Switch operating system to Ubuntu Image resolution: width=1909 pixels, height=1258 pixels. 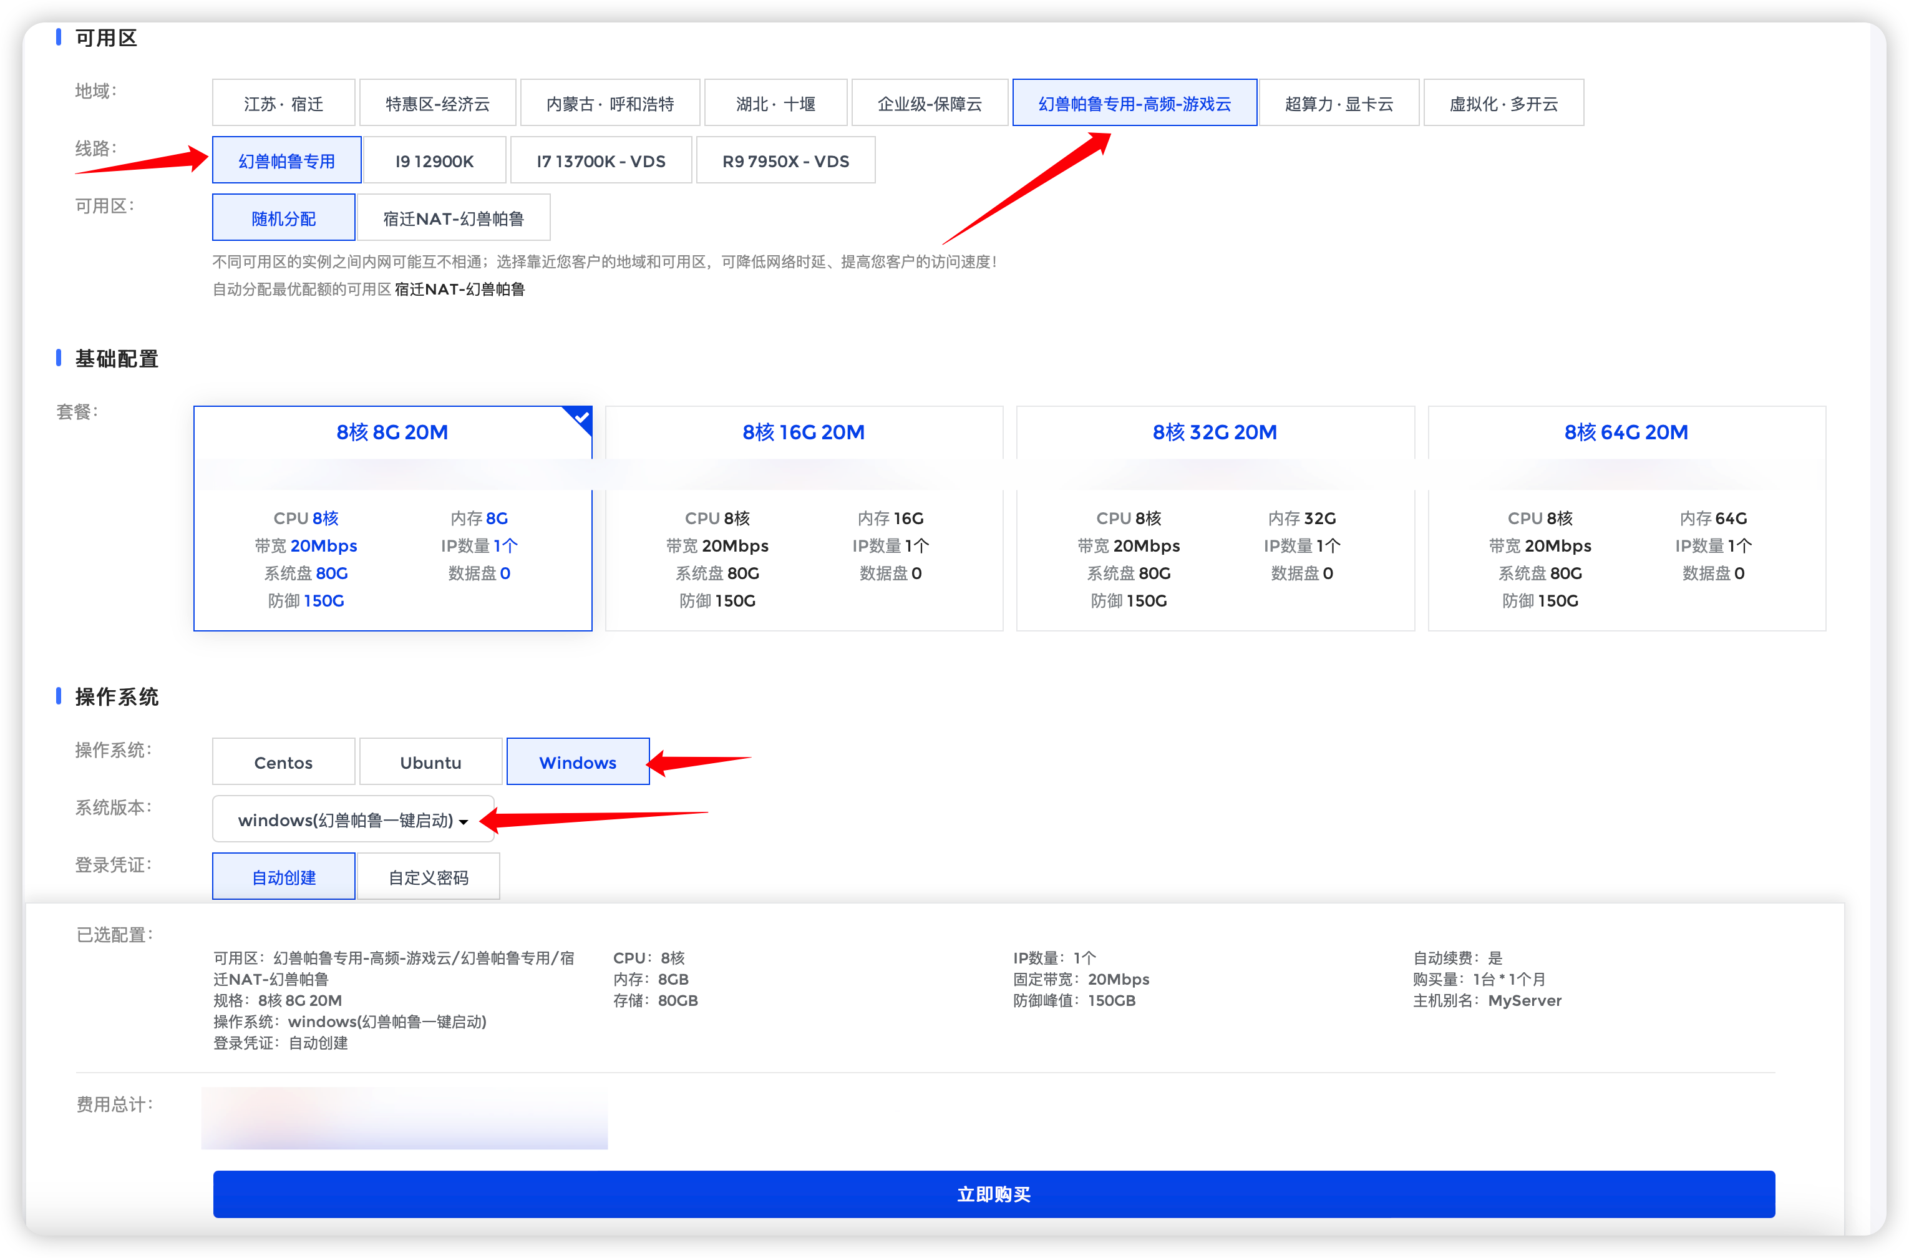coord(430,762)
